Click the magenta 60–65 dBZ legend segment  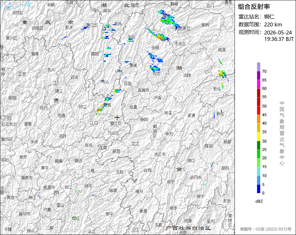point(259,84)
